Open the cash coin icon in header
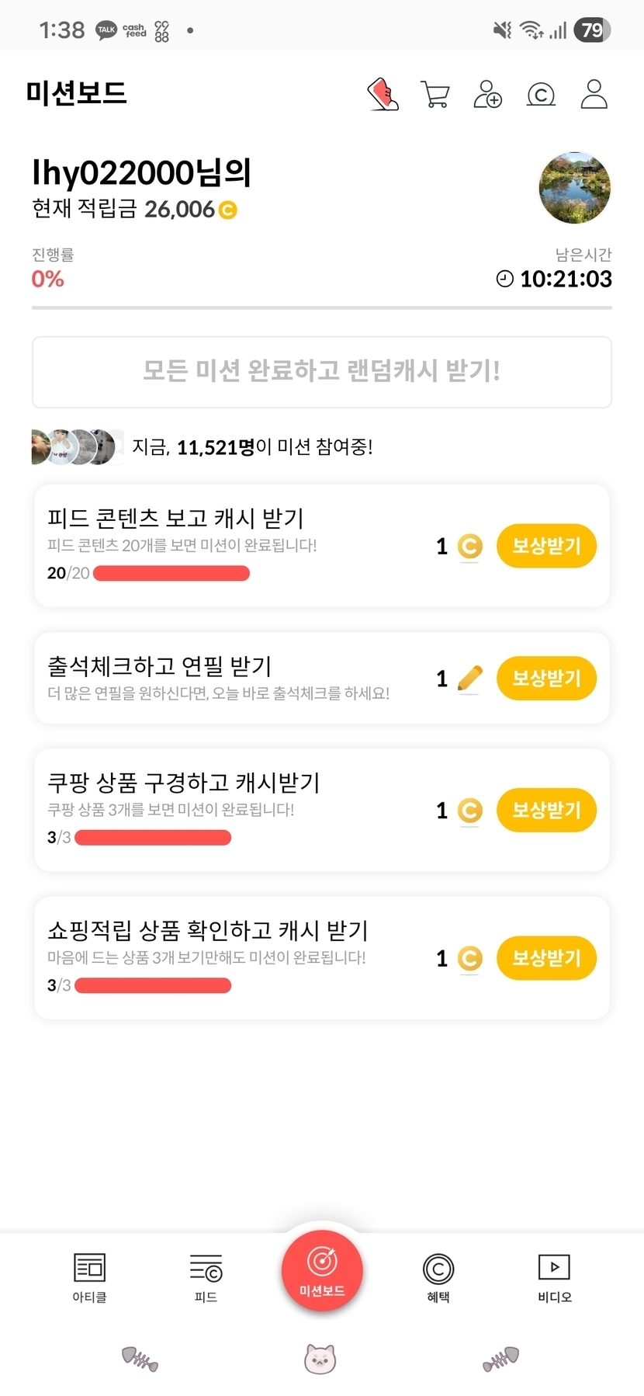644x1396 pixels. pyautogui.click(x=541, y=95)
